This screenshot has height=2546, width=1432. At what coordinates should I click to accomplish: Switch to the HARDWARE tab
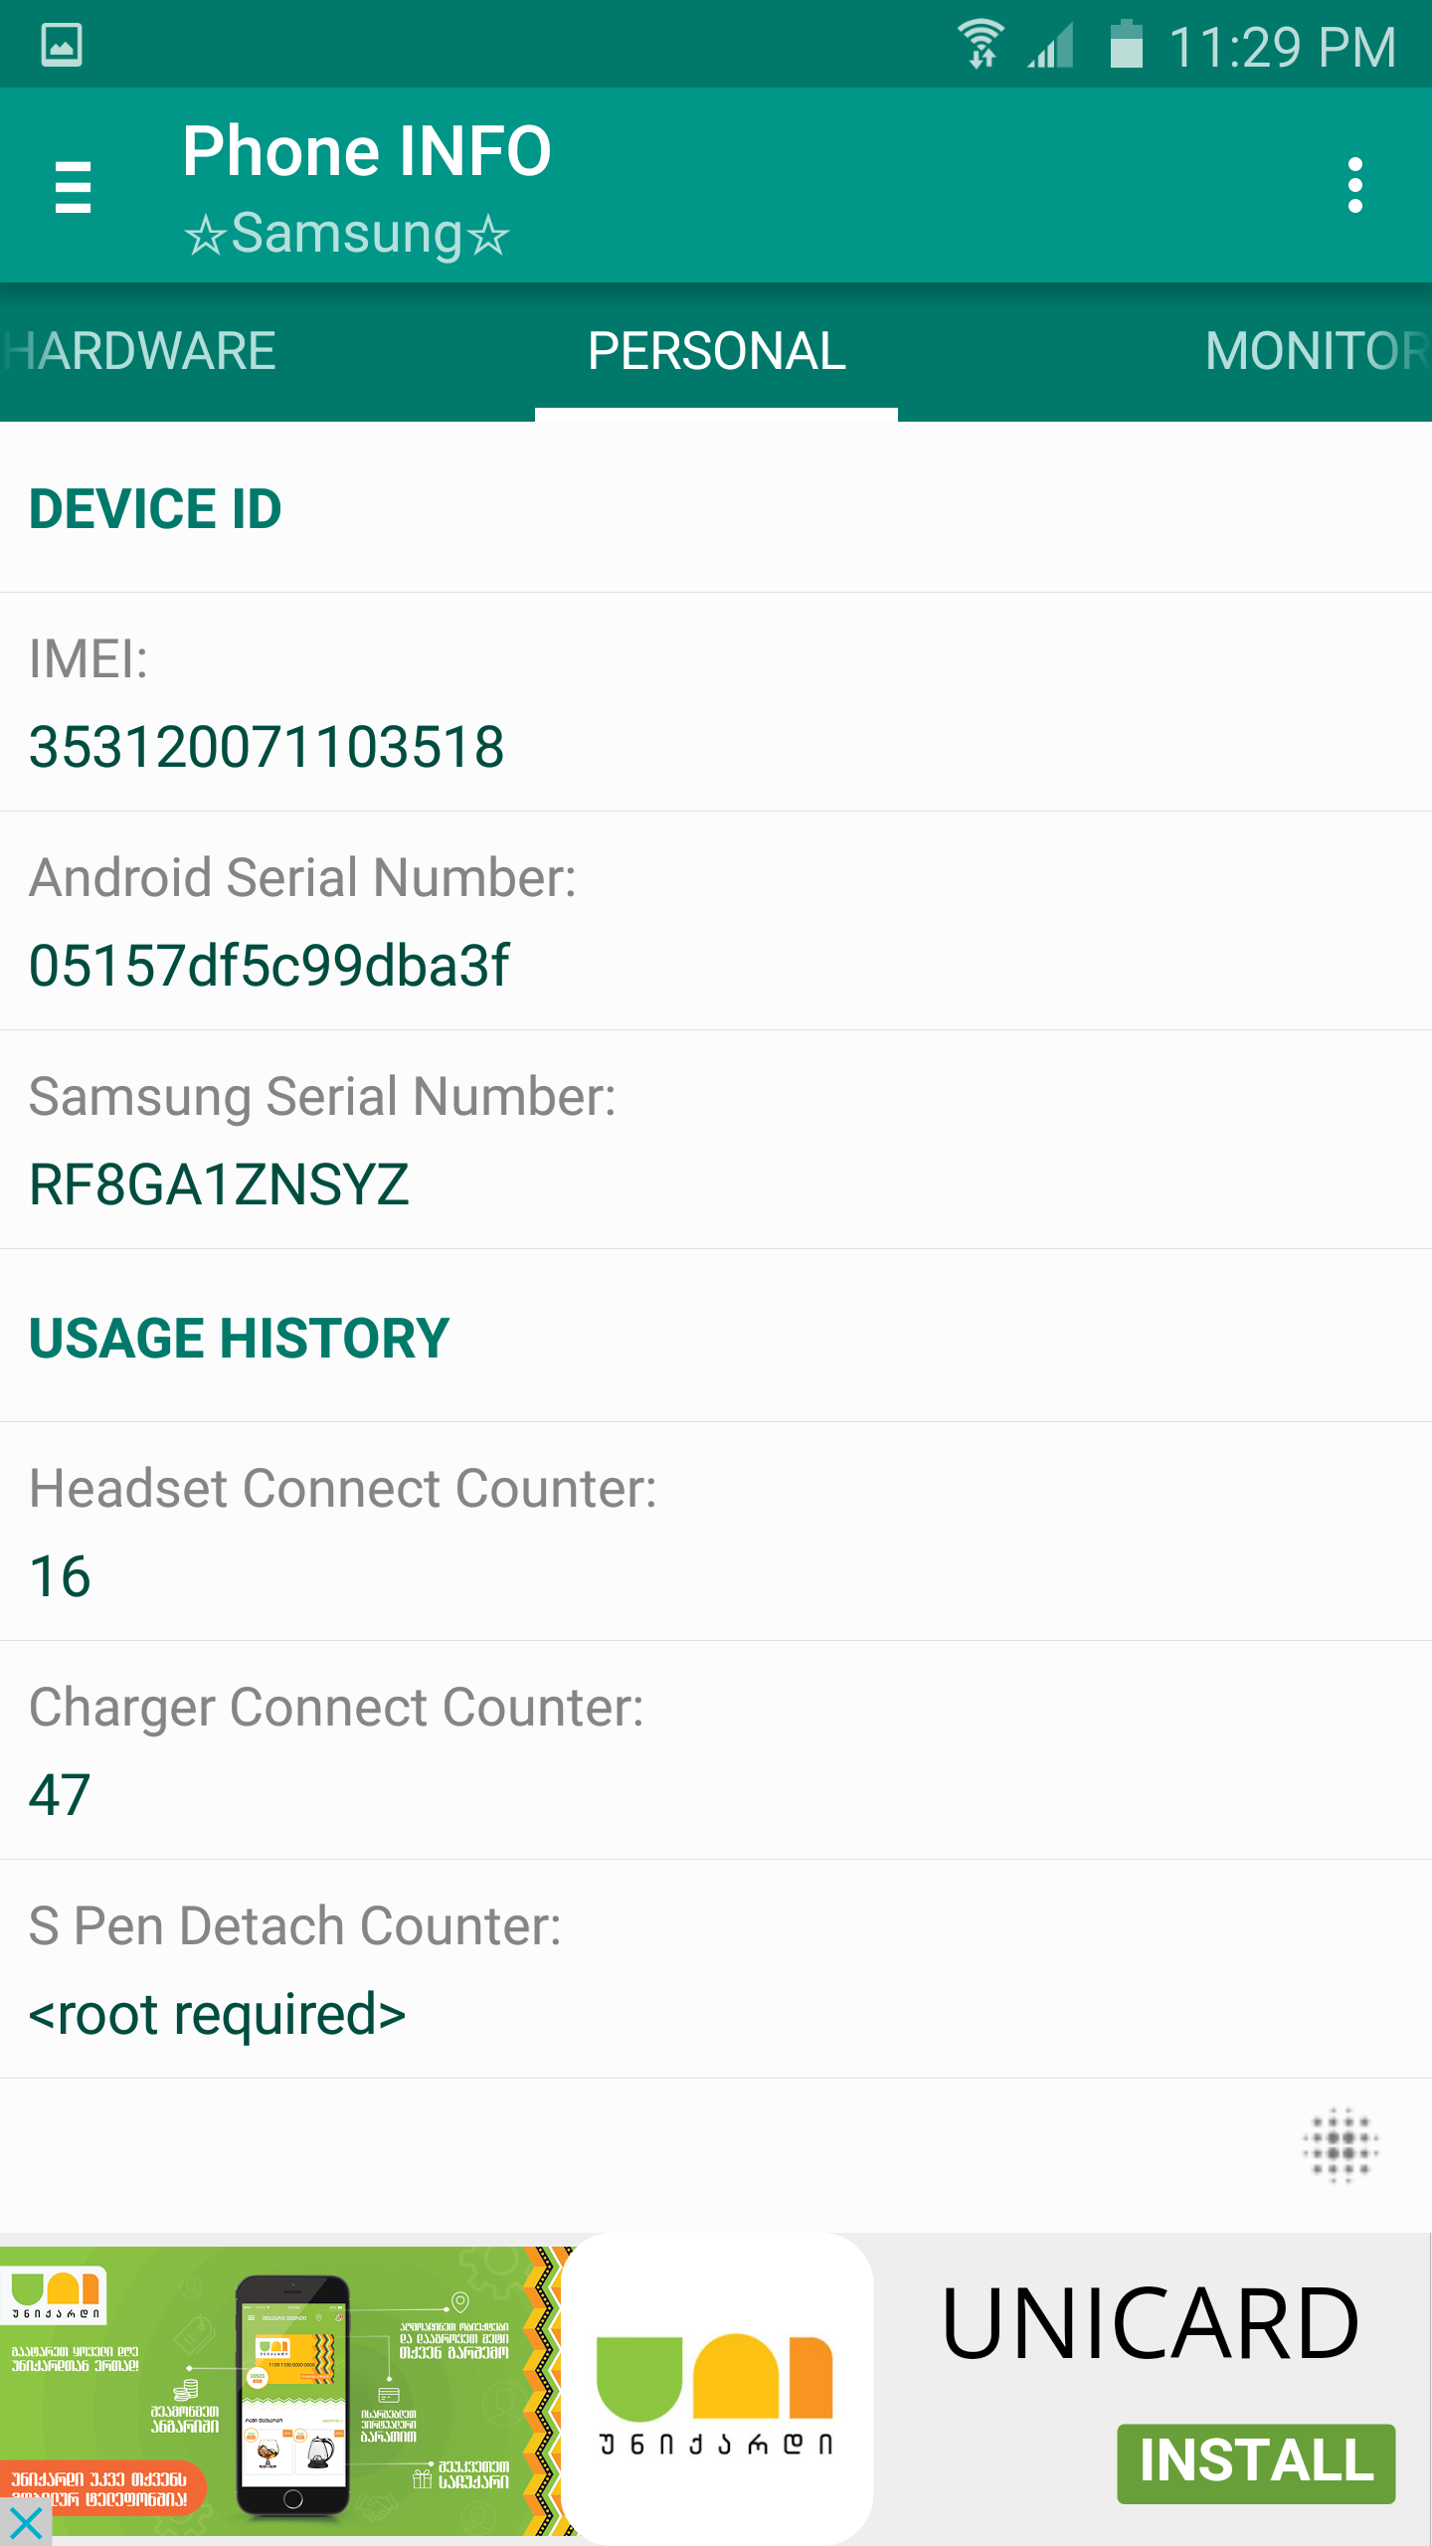[141, 351]
